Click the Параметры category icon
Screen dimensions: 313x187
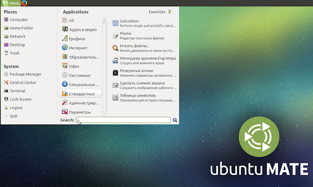tap(65, 112)
